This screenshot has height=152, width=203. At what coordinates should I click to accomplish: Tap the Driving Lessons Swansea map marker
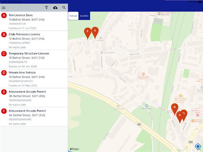(159, 13)
